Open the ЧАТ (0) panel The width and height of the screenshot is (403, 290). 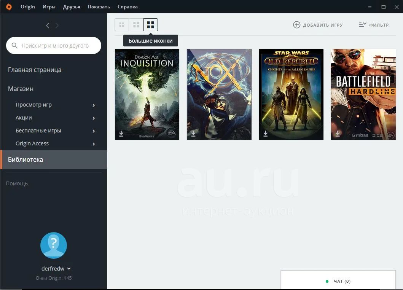coord(338,280)
